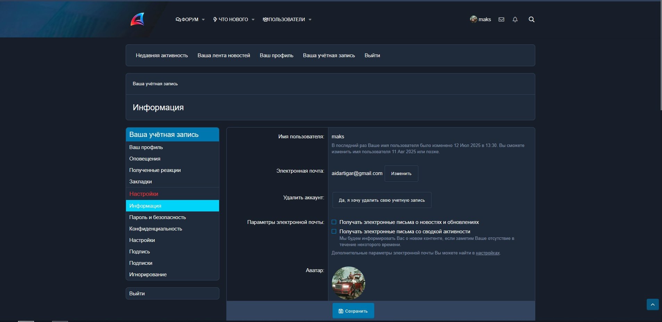Screen dimensions: 662x322
Task: Click the Пользователи navigation link
Action: (x=284, y=19)
